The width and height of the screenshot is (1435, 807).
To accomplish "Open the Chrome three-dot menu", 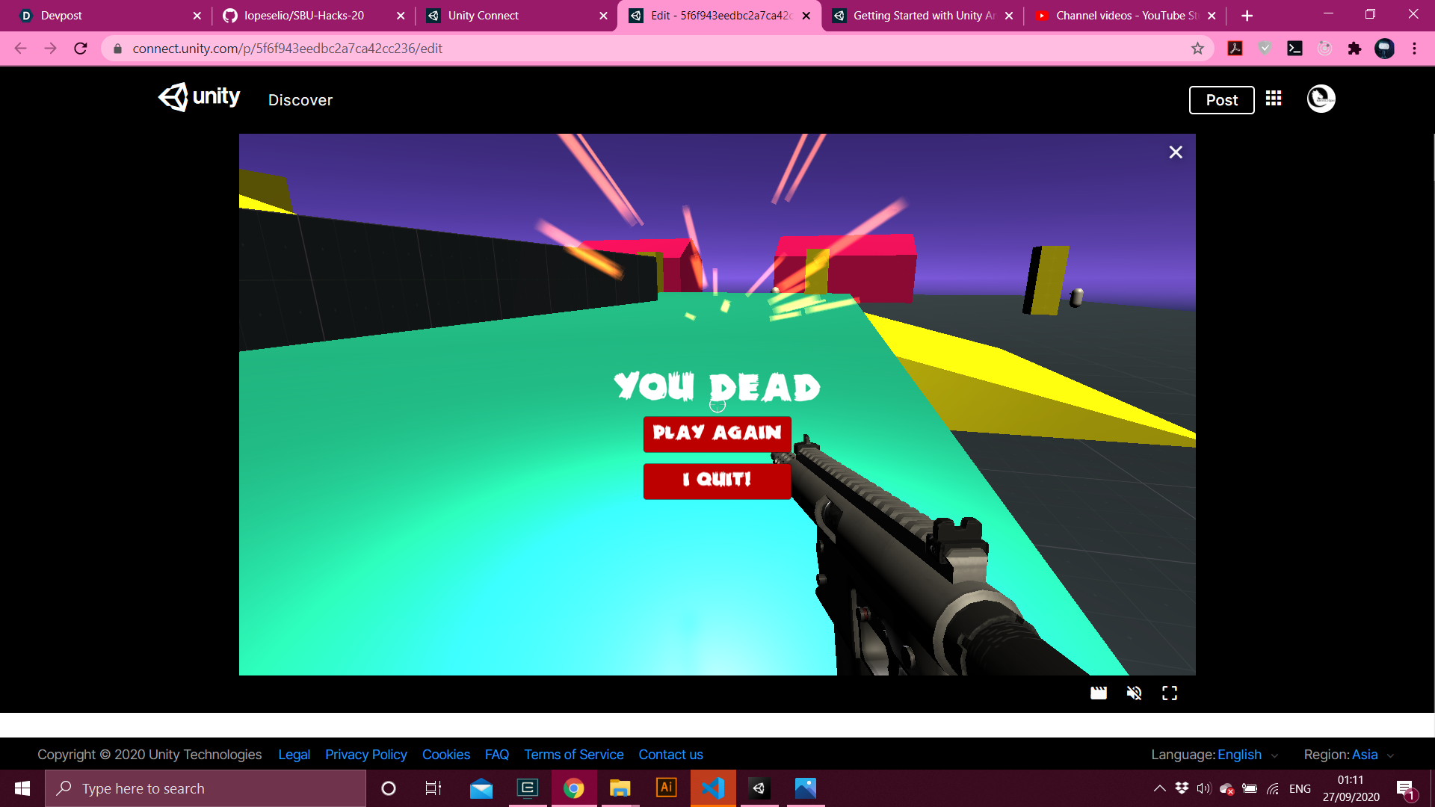I will click(1414, 49).
